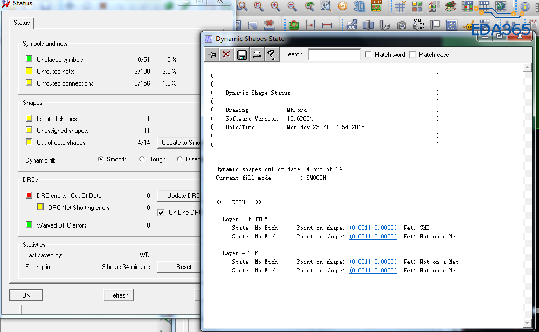Print the Dynamic Shapes report
This screenshot has width=539, height=332.
click(x=257, y=54)
